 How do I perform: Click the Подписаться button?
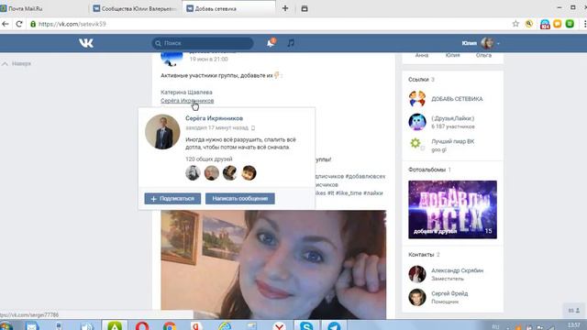[172, 199]
